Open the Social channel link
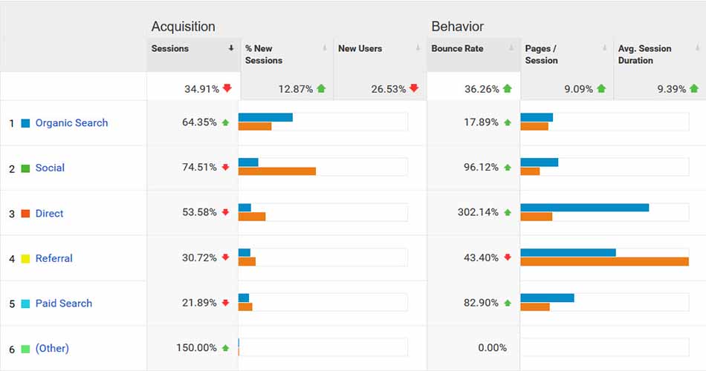The height and width of the screenshot is (371, 706). pos(50,168)
